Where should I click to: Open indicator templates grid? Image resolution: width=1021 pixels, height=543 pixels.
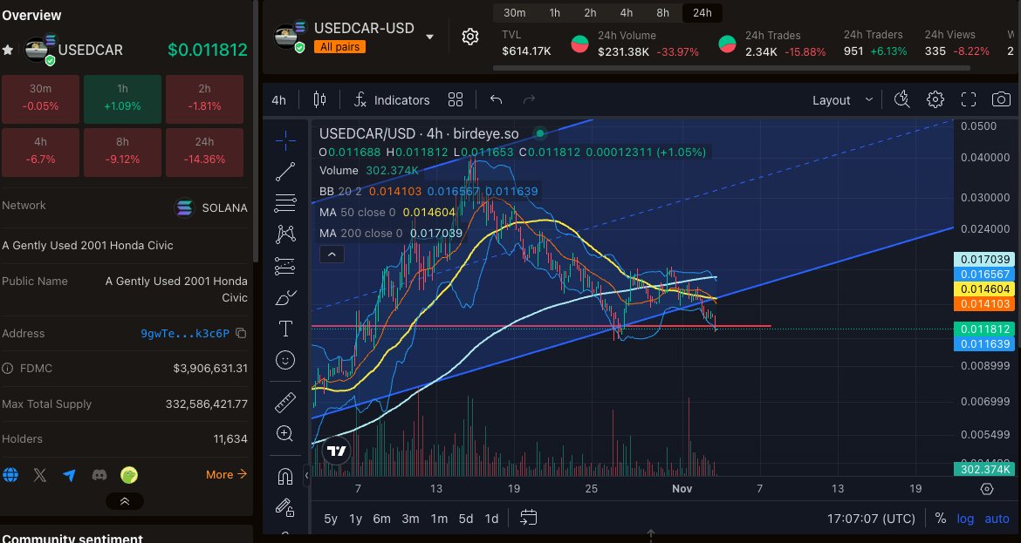[456, 99]
